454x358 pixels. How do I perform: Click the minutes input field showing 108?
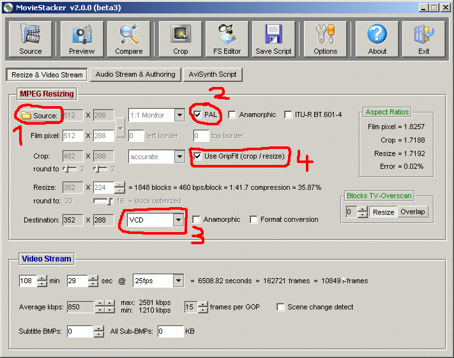click(x=28, y=281)
